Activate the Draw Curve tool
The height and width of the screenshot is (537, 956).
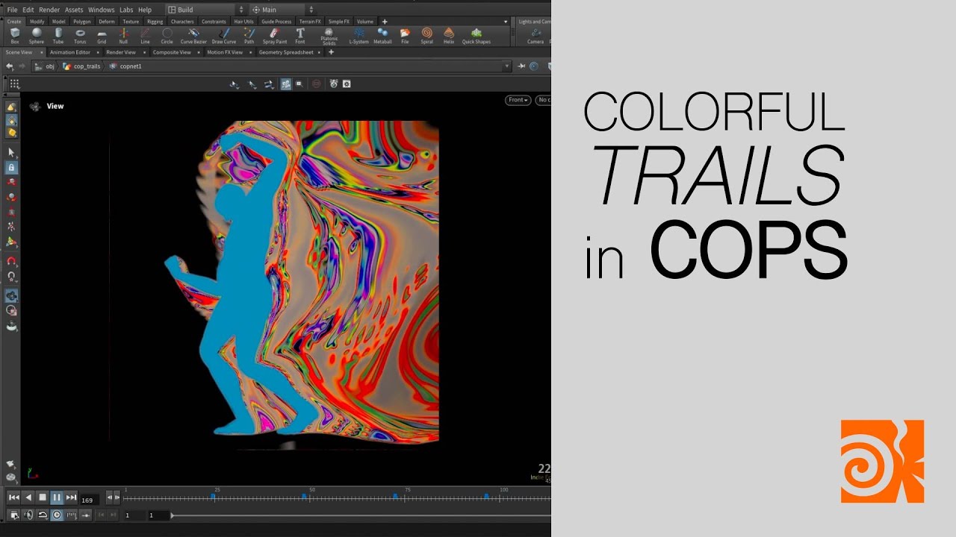click(x=224, y=36)
